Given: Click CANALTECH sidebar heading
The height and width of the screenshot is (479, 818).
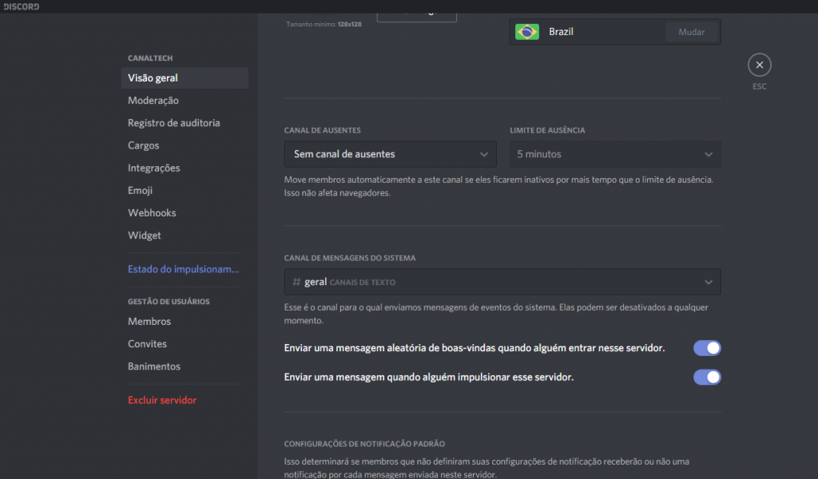Looking at the screenshot, I should coord(150,57).
